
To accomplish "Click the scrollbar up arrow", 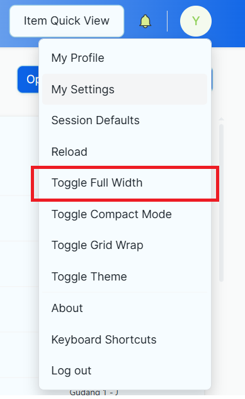I will click(x=221, y=119).
